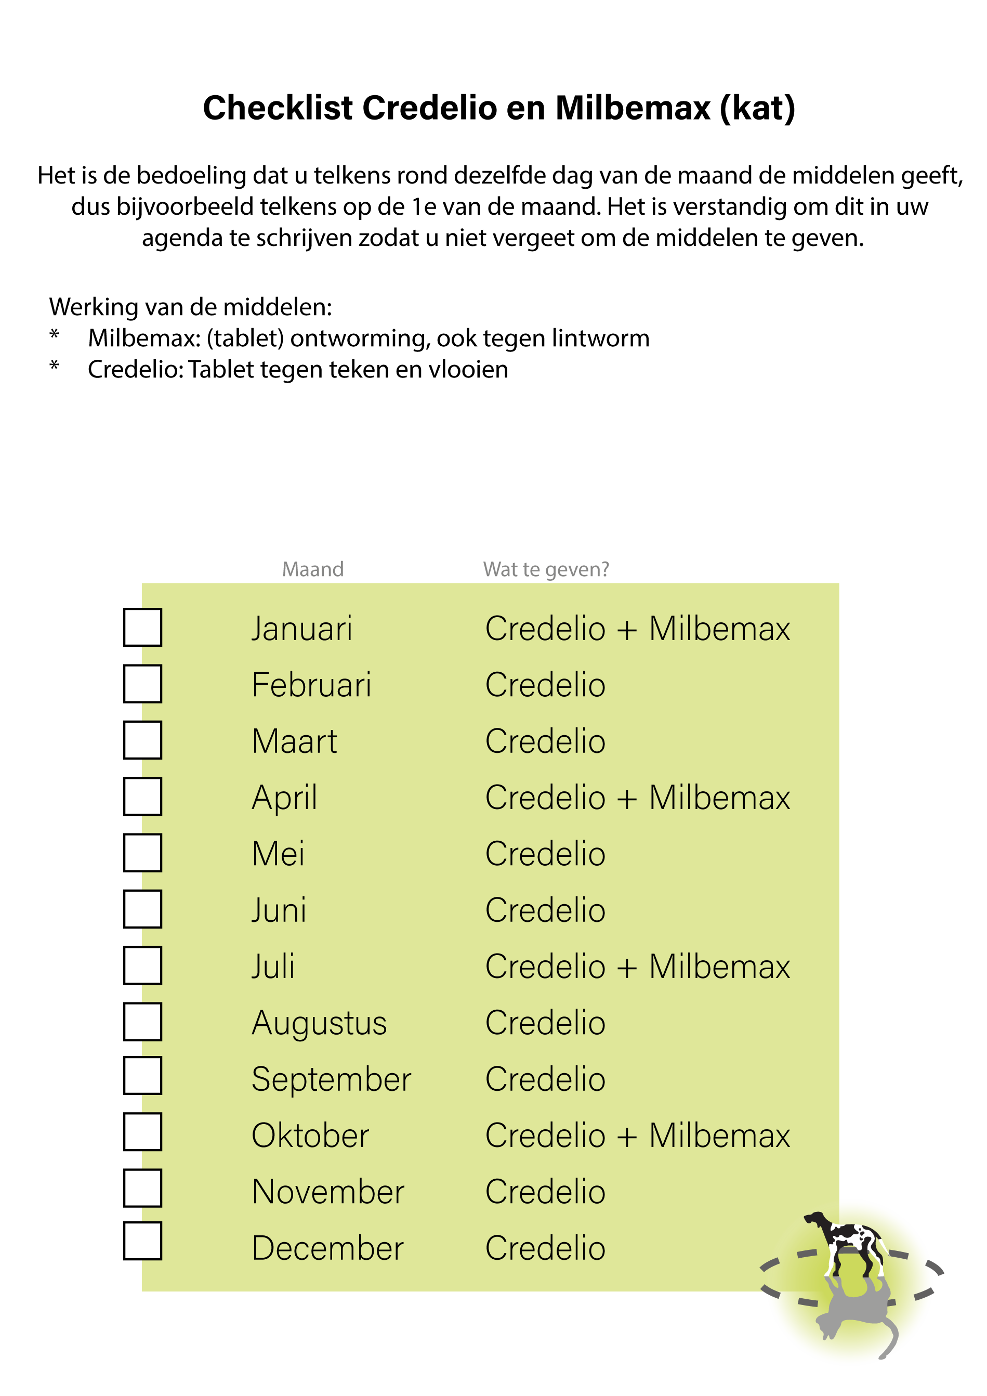Click the 'Wat te geven?' column header
Screen dimensions: 987x1396
[x=546, y=569]
